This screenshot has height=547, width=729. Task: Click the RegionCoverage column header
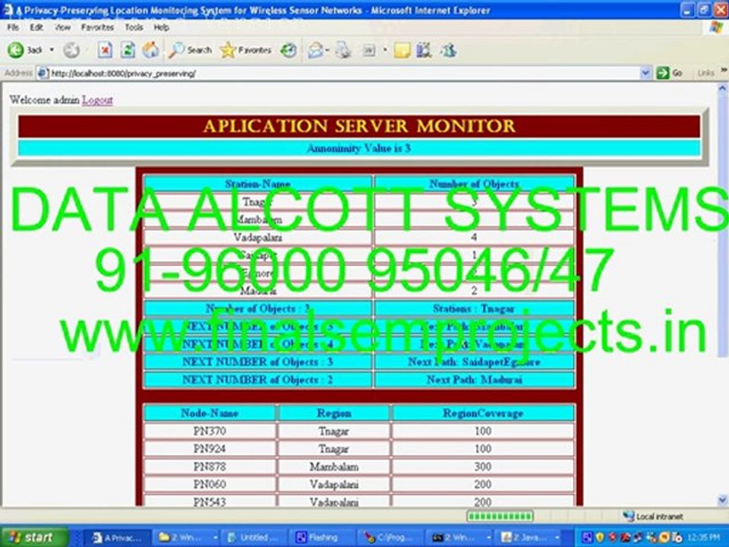[x=483, y=413]
